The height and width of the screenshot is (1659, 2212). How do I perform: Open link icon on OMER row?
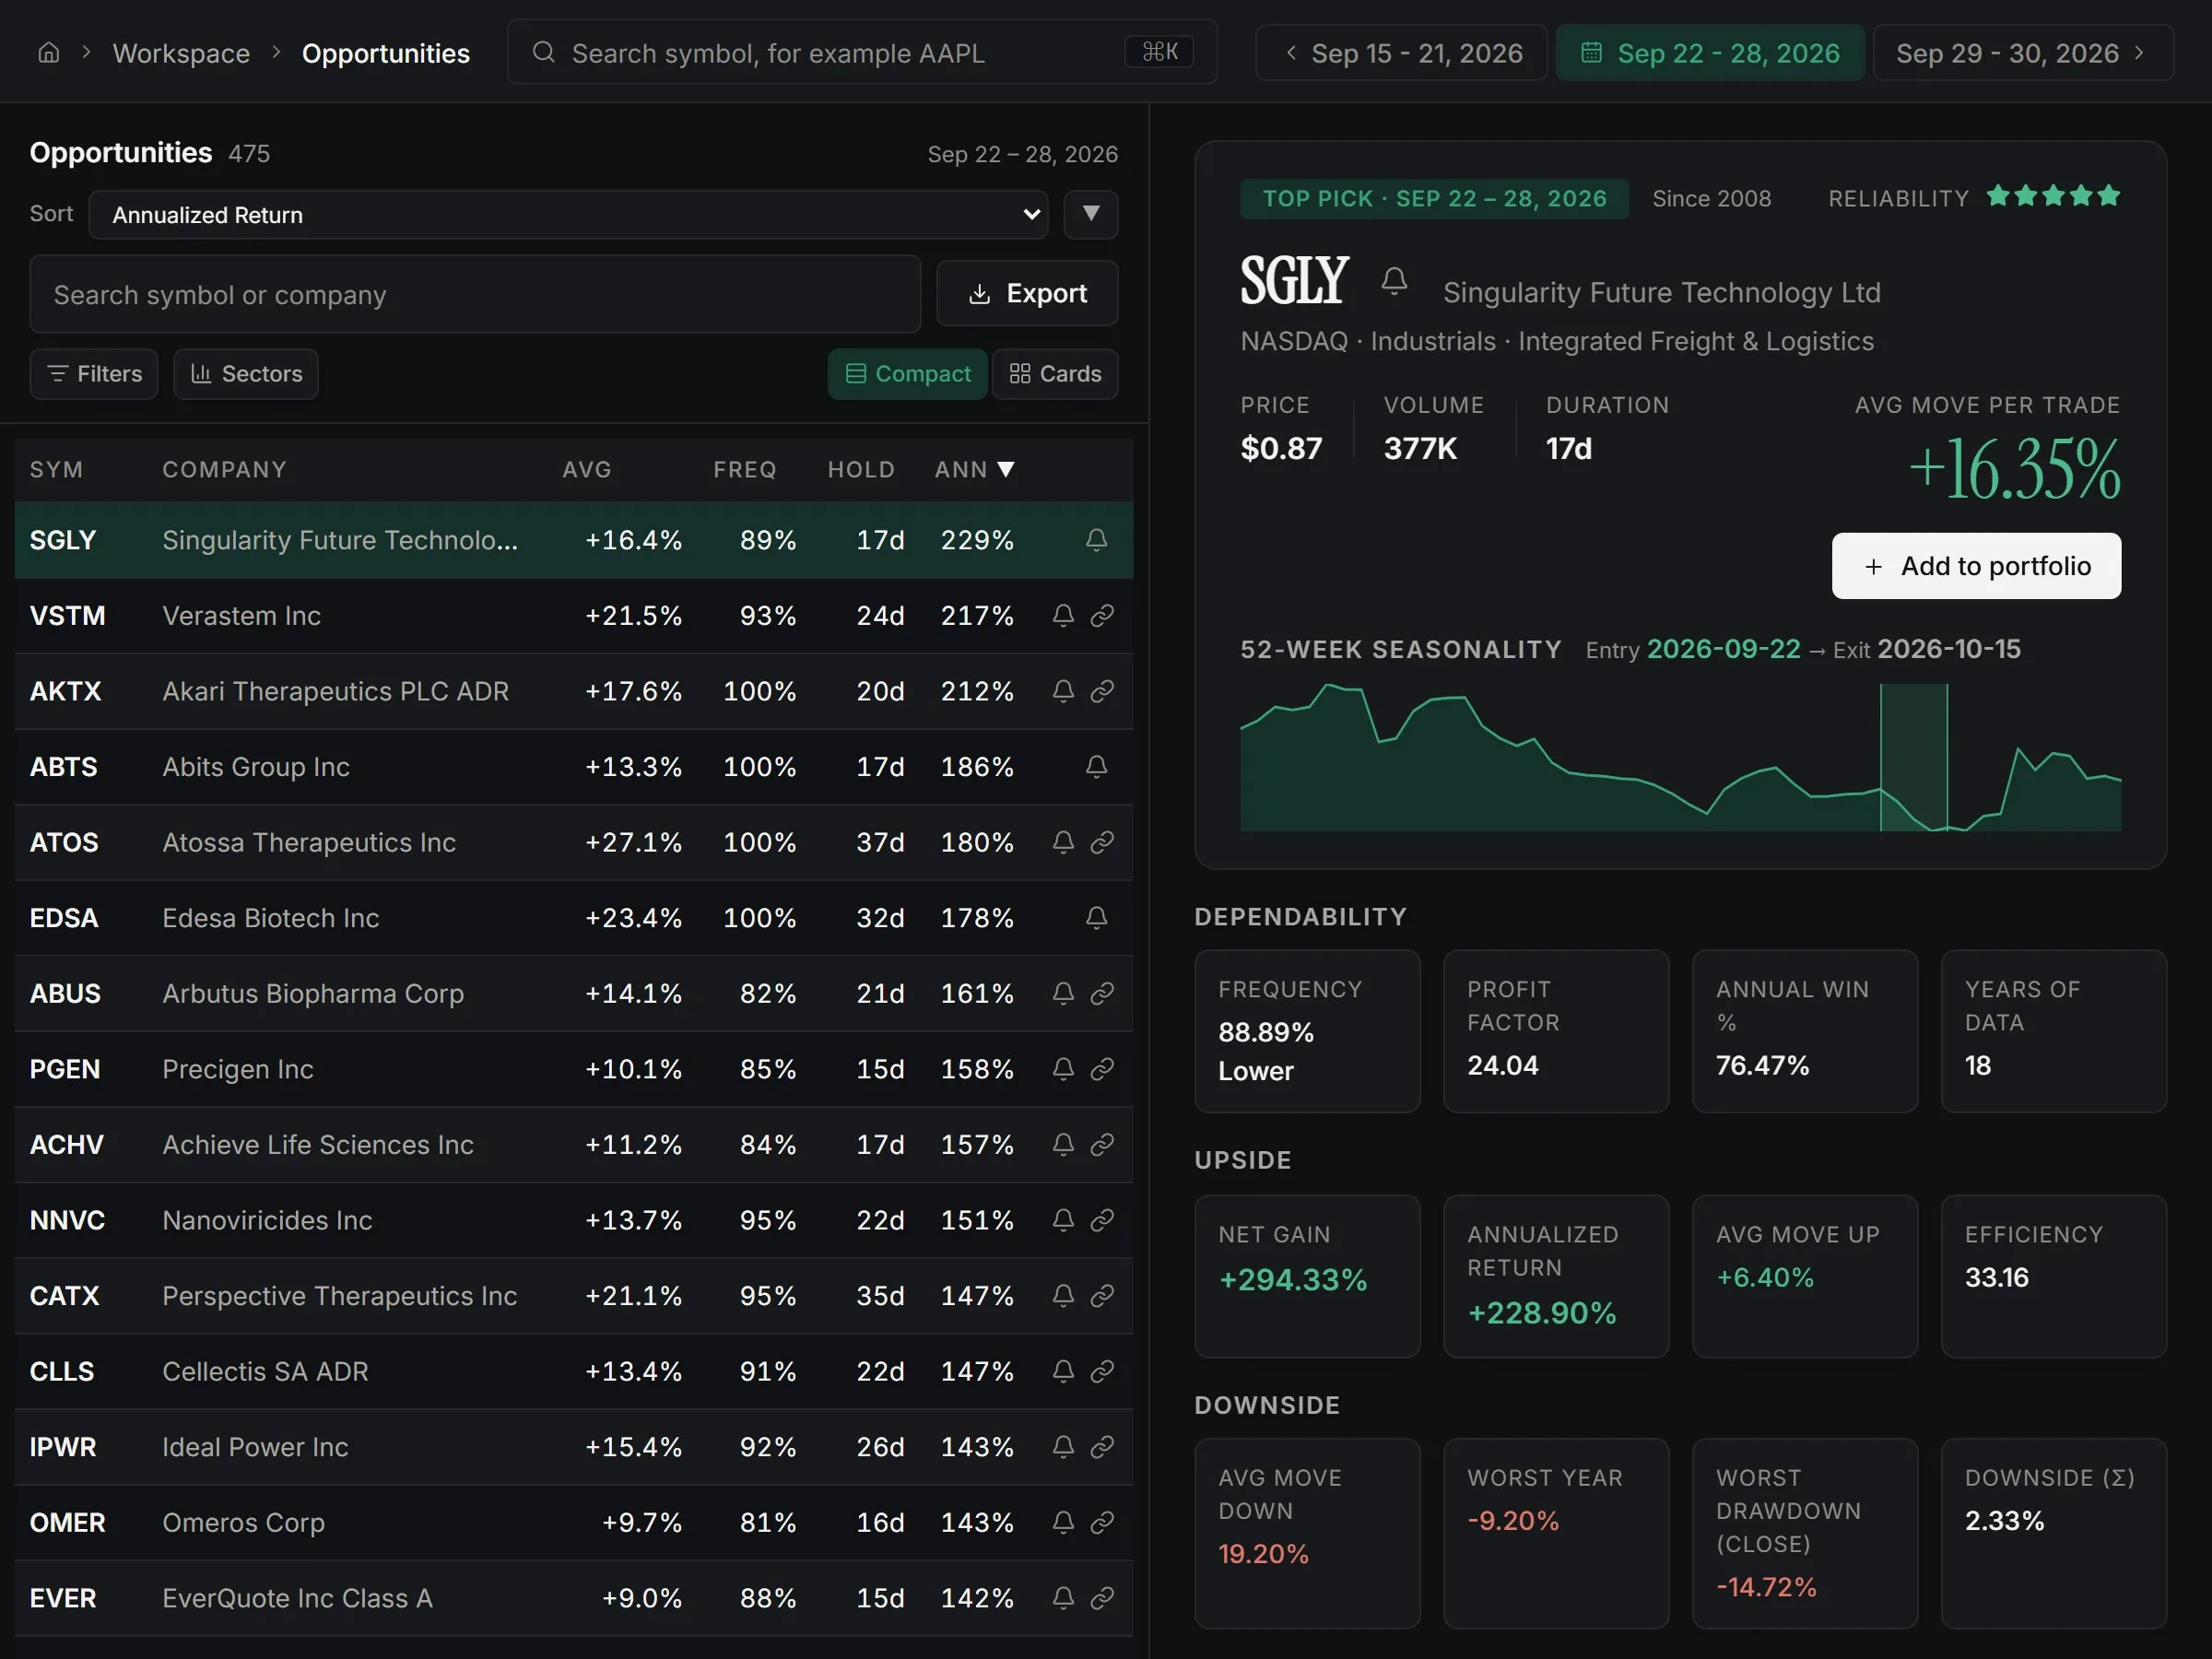pyautogui.click(x=1102, y=1522)
